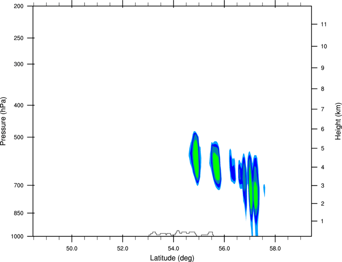Image resolution: width=342 pixels, height=262 pixels.
Task: Click the 56.0 latitude tick label
Action: 225,249
